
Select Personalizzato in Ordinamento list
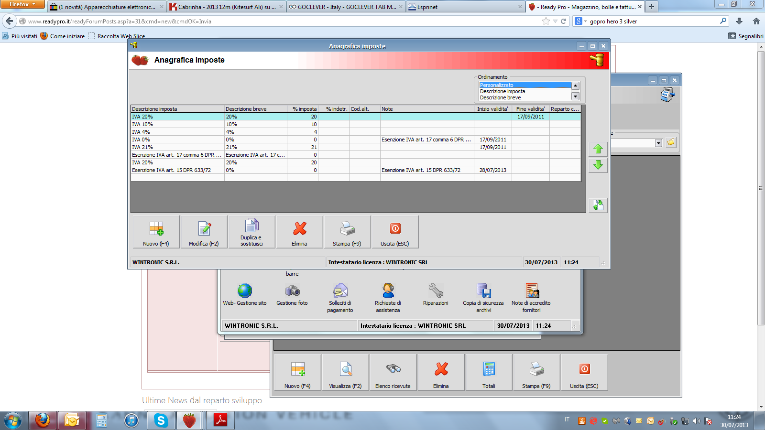525,85
